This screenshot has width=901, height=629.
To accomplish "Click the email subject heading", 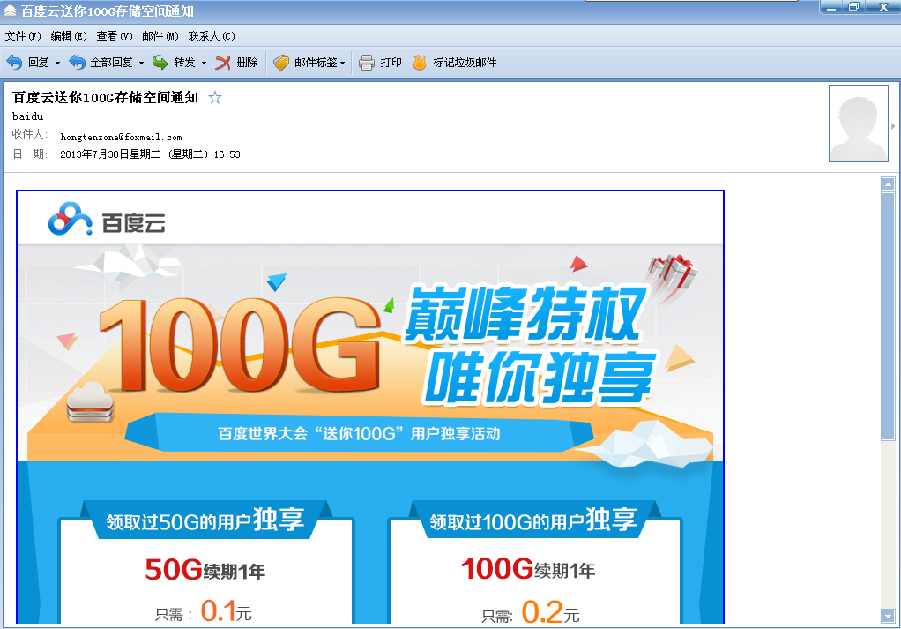I will pyautogui.click(x=105, y=97).
